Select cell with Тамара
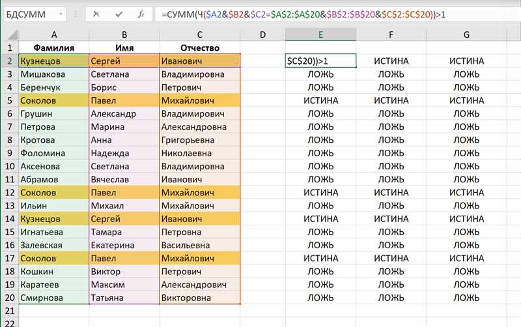Image resolution: width=521 pixels, height=327 pixels. point(124,232)
